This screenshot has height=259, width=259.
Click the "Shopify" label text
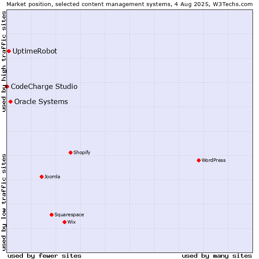pyautogui.click(x=82, y=152)
